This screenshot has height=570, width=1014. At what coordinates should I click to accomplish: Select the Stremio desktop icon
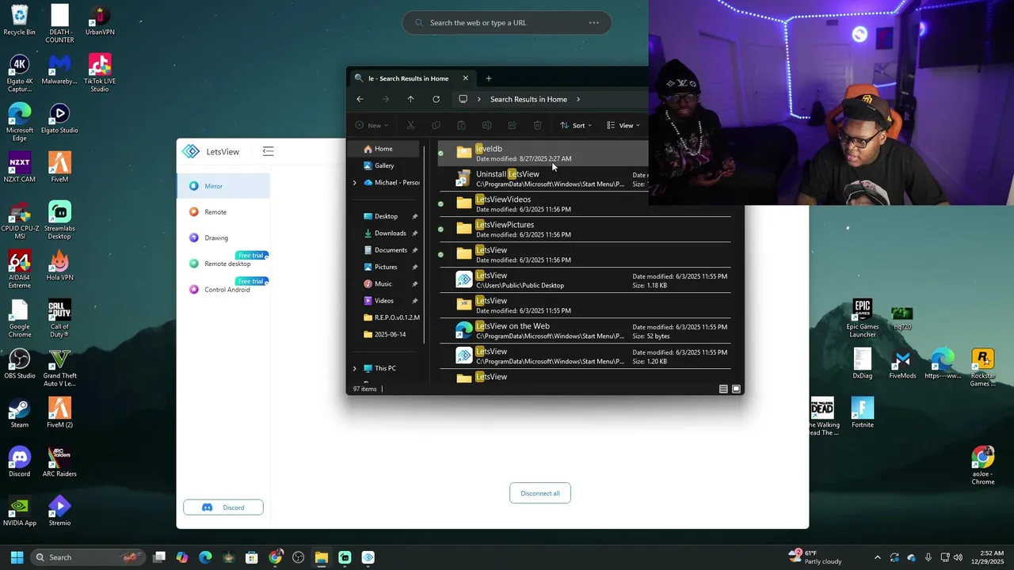(x=59, y=511)
